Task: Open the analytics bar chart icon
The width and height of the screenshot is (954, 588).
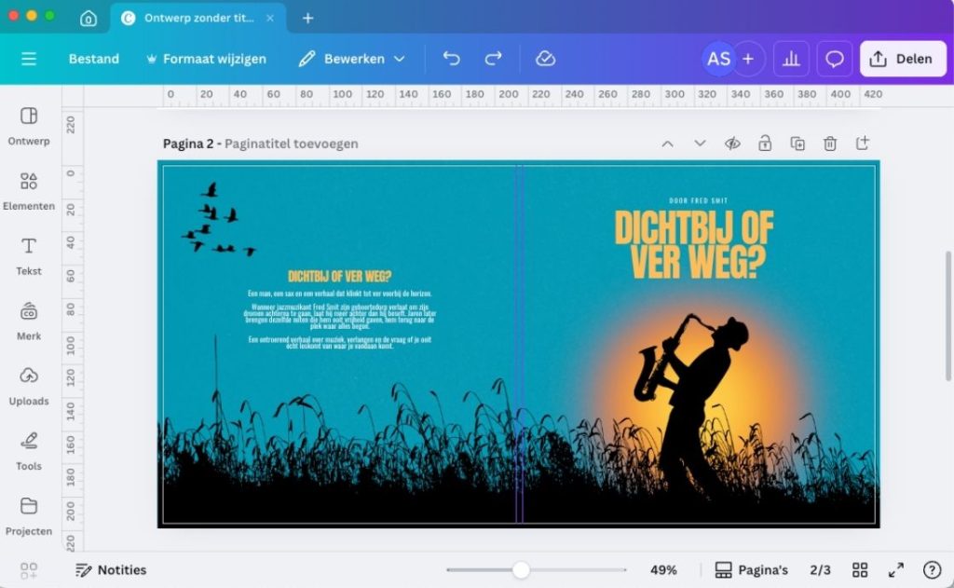Action: click(x=791, y=59)
